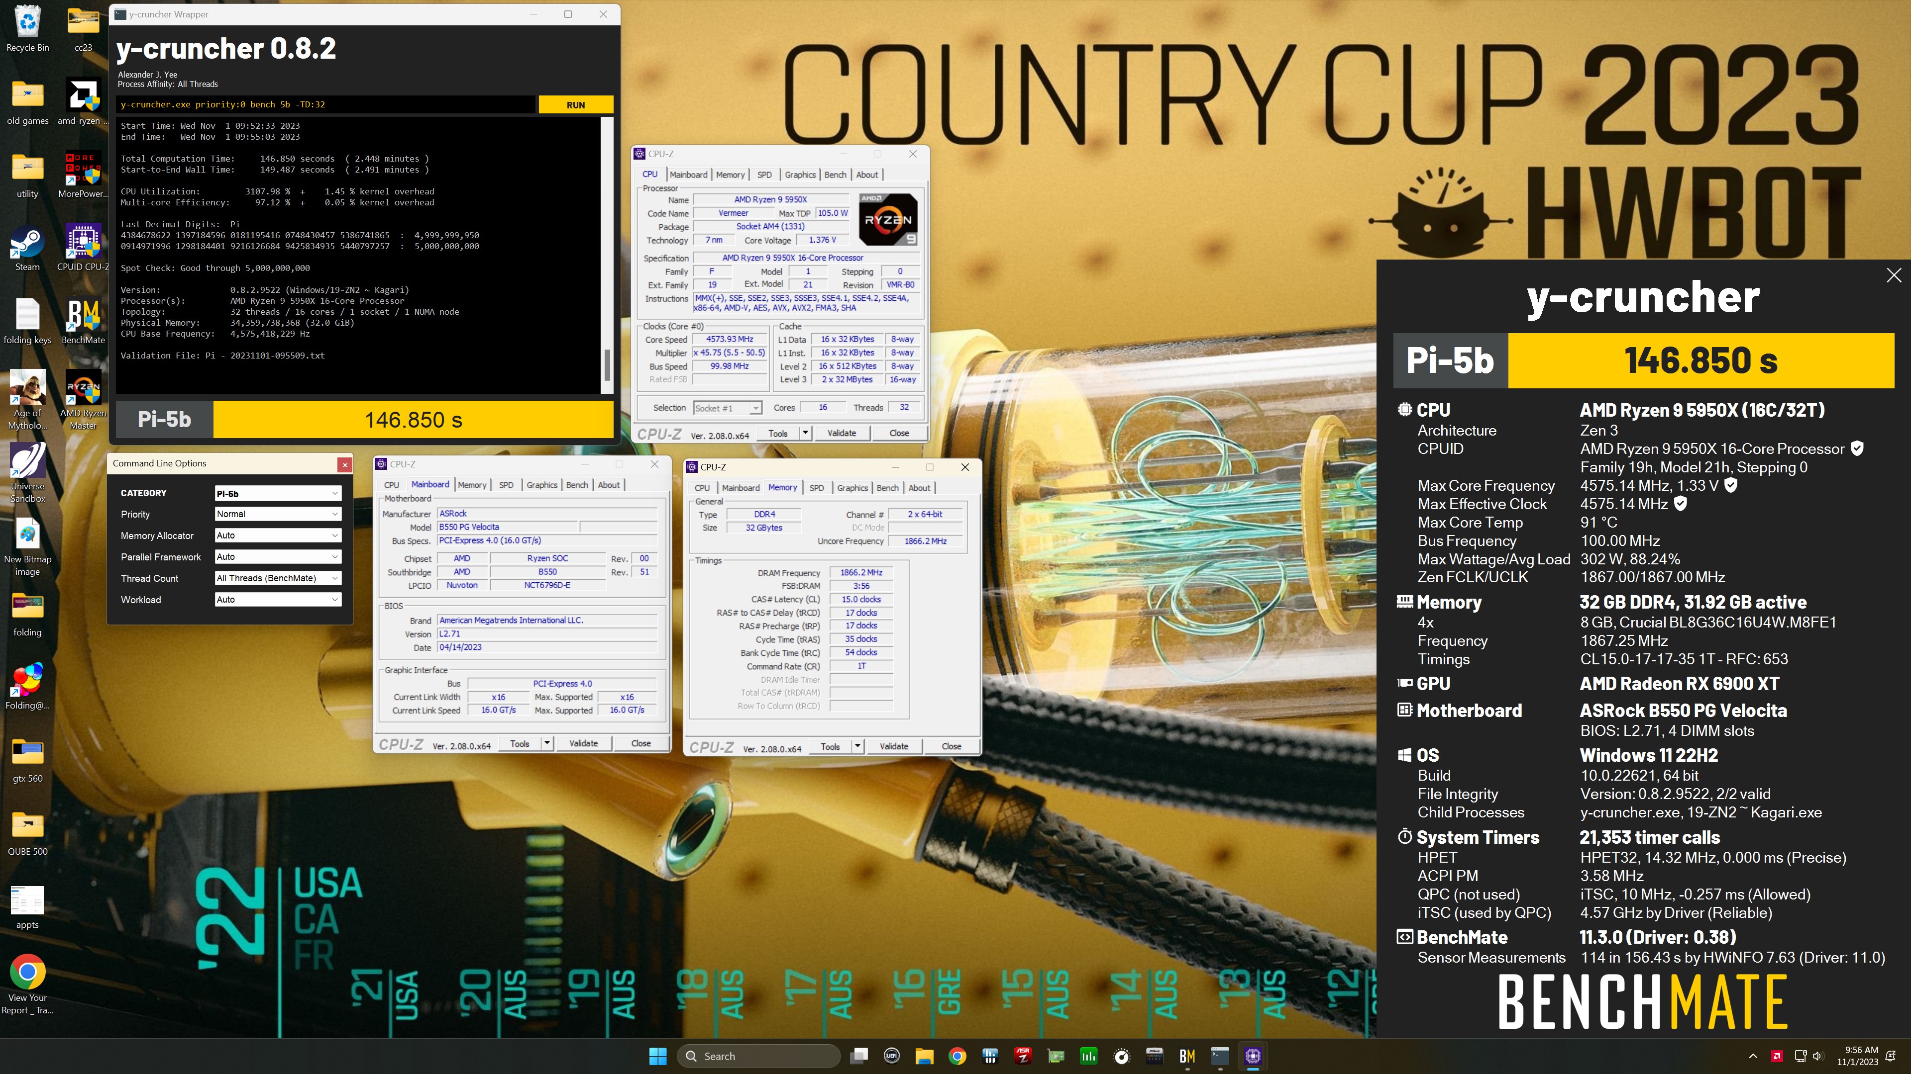Open SPD tab in CPU-Z Mainboard window

coord(506,485)
